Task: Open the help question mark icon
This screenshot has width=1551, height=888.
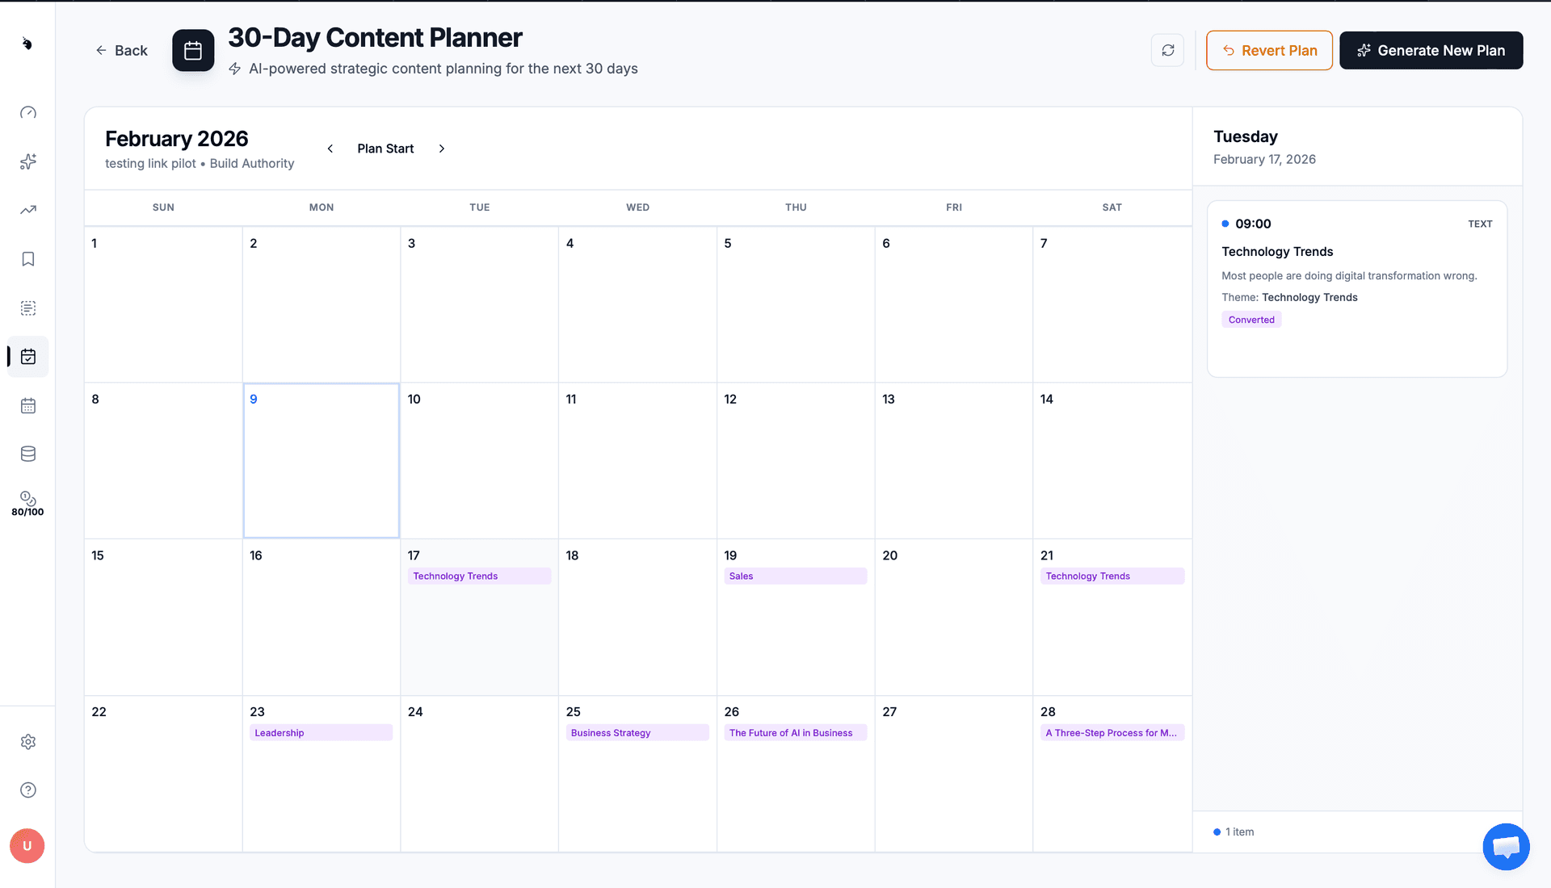Action: click(x=28, y=790)
